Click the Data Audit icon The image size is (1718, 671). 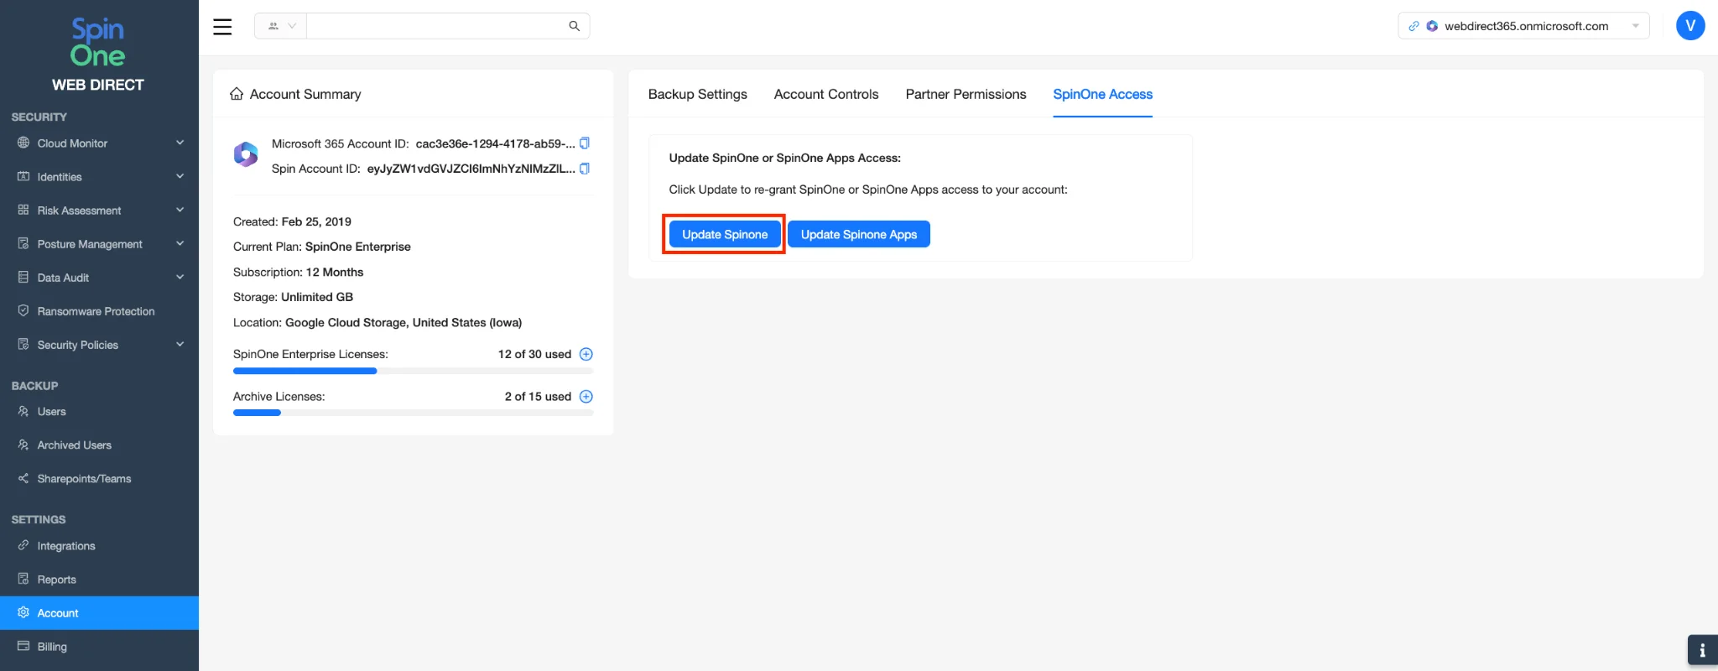tap(23, 277)
